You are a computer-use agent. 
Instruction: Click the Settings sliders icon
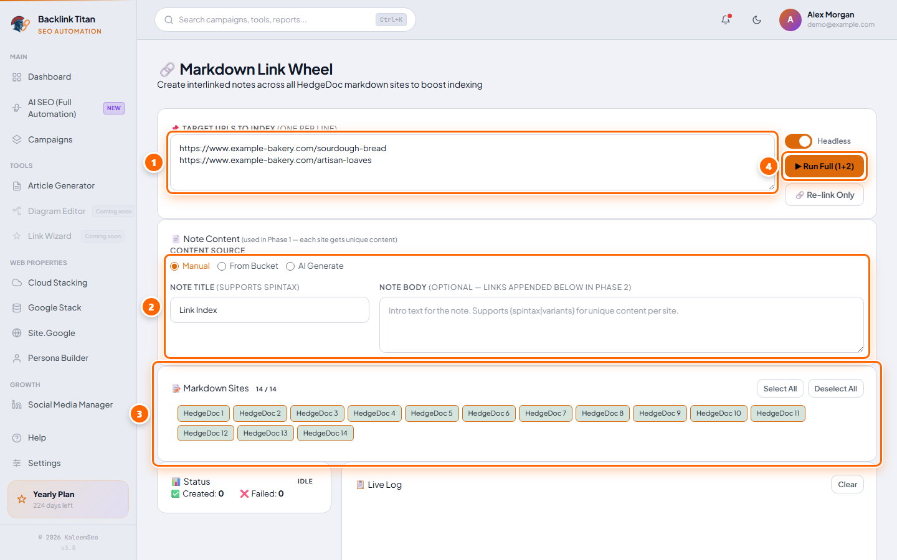tap(17, 463)
